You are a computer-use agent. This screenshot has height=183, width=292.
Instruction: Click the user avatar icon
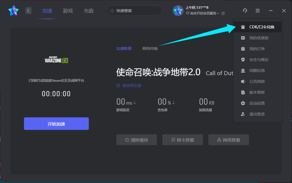click(178, 11)
